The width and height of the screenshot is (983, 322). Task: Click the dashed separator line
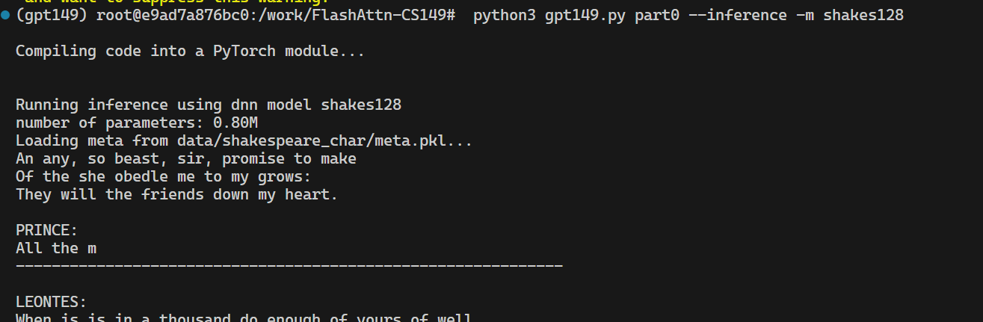289,266
